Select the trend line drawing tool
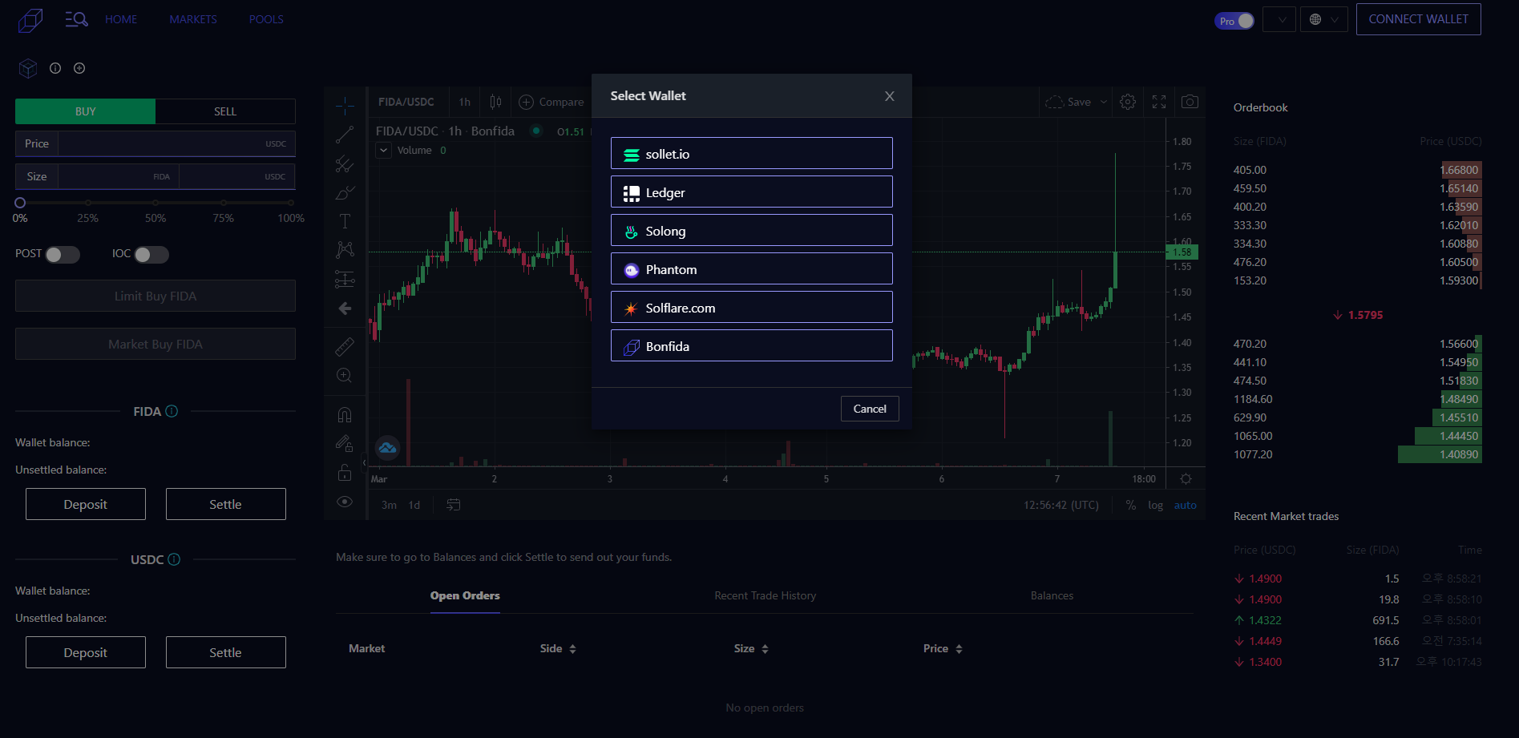 point(345,135)
